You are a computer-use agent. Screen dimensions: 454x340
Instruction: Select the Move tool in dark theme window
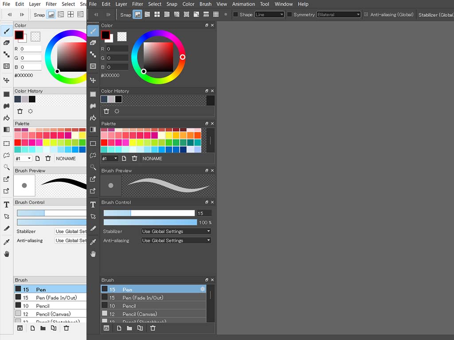[93, 80]
